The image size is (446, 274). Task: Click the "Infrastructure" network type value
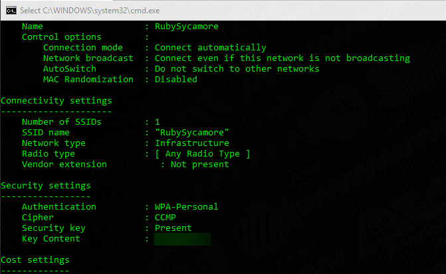point(191,143)
